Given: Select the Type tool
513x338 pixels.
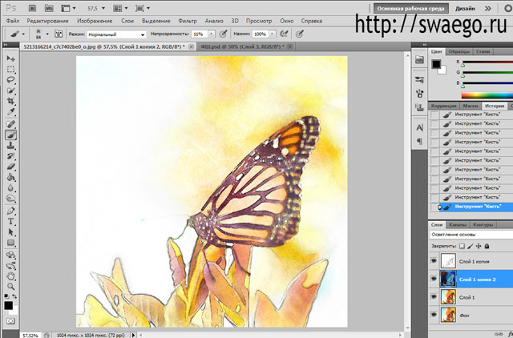Looking at the screenshot, I should [x=10, y=222].
